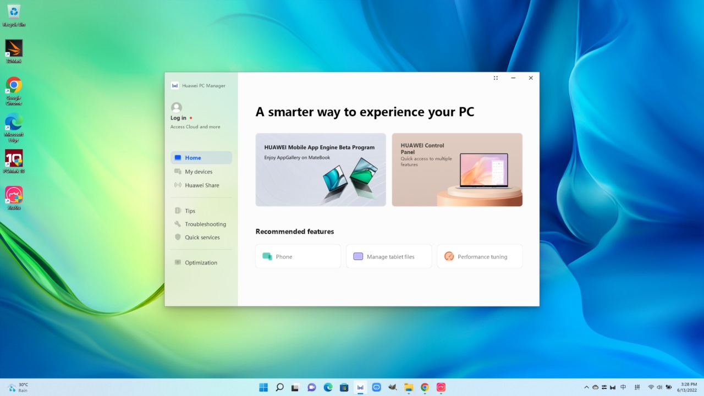
Task: Close the Huawei PC Manager window
Action: (531, 78)
